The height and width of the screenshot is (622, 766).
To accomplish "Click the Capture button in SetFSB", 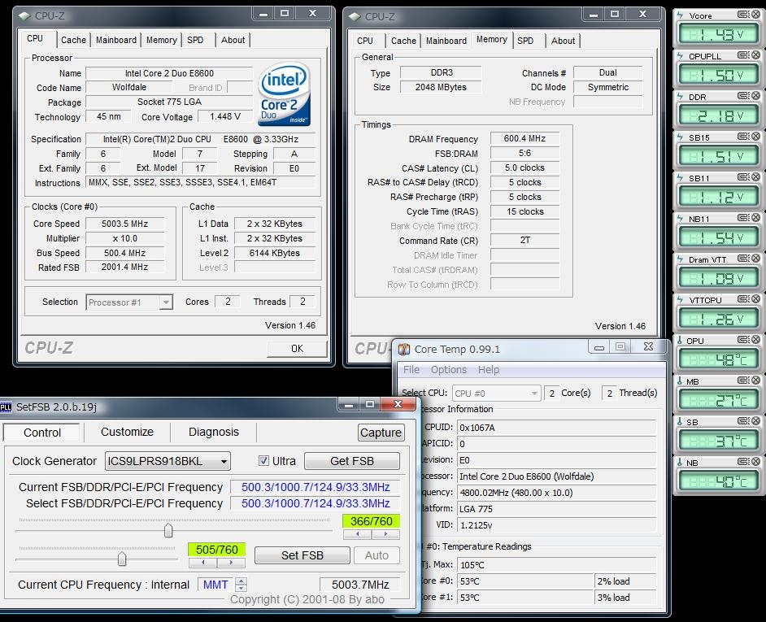I will (x=381, y=433).
